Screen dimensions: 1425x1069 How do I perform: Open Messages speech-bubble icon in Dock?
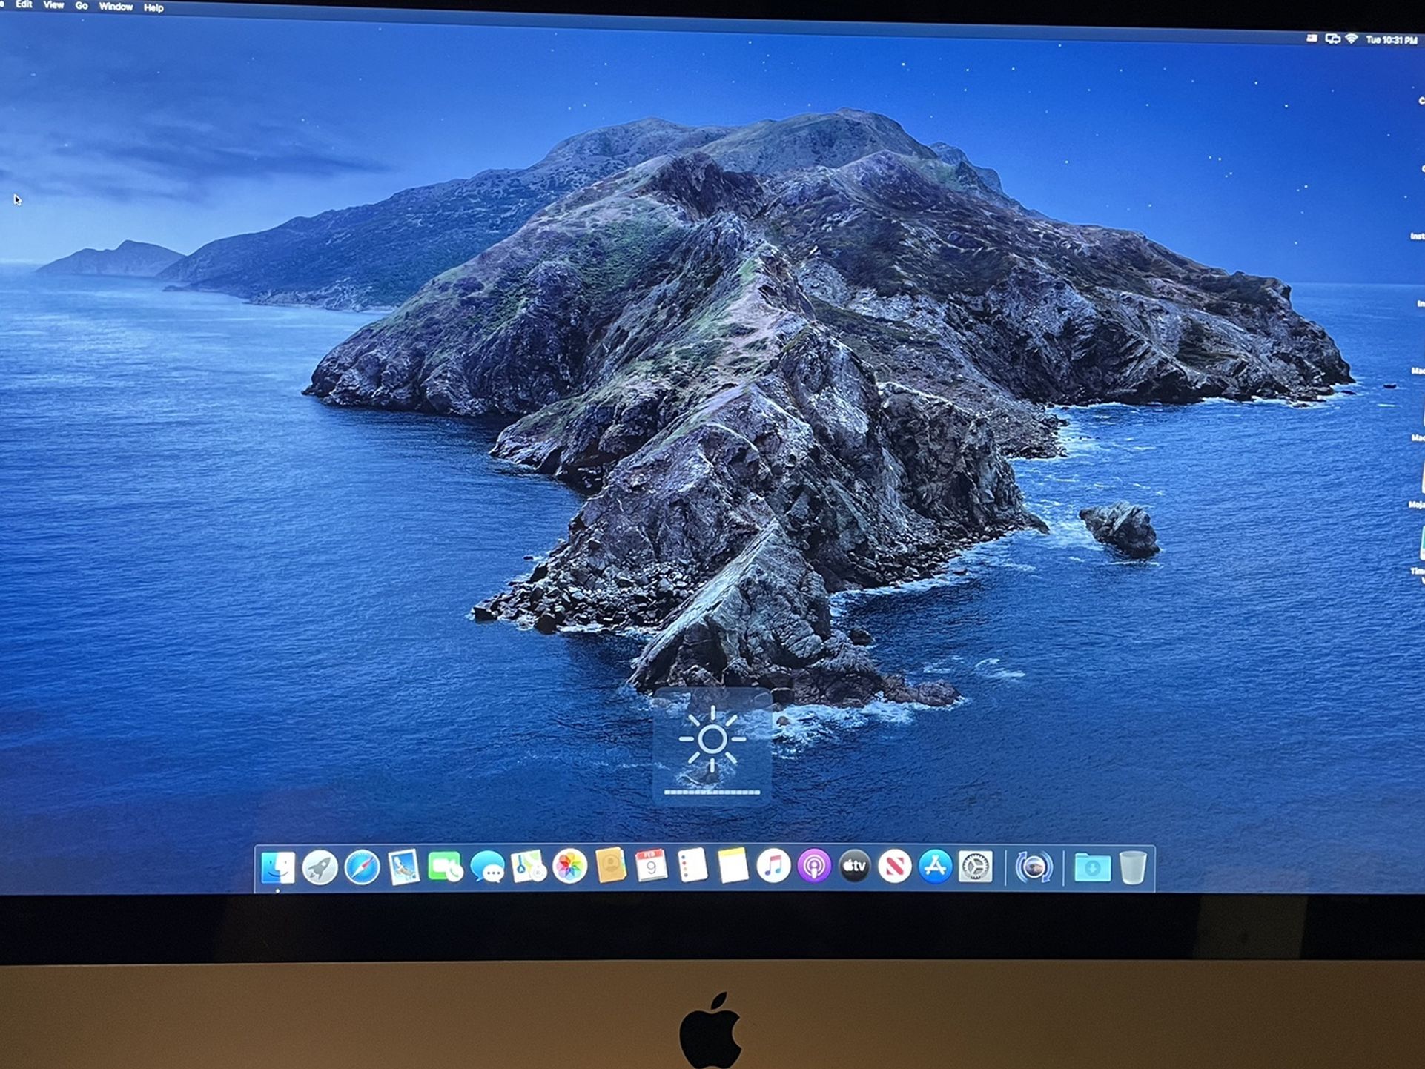click(x=487, y=867)
